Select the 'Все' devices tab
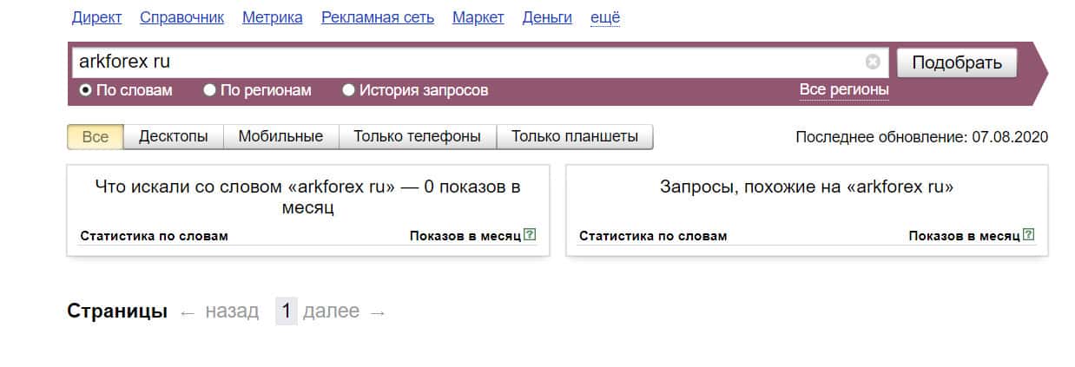The image size is (1075, 367). (x=96, y=137)
